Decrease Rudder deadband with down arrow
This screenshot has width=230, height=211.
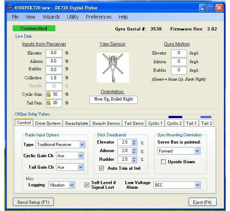(134, 161)
